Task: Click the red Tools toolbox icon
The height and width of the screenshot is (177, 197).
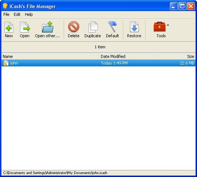Action: [160, 27]
